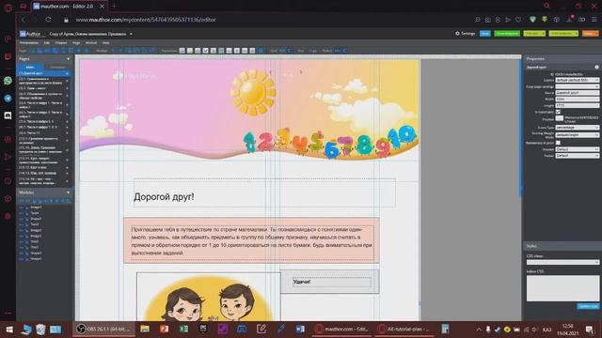Viewport: 602px width, 338px height.
Task: Open Word from the taskbar
Action: [x=300, y=330]
